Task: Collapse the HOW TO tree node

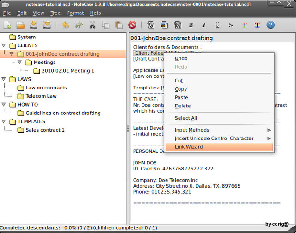Action: [4, 104]
